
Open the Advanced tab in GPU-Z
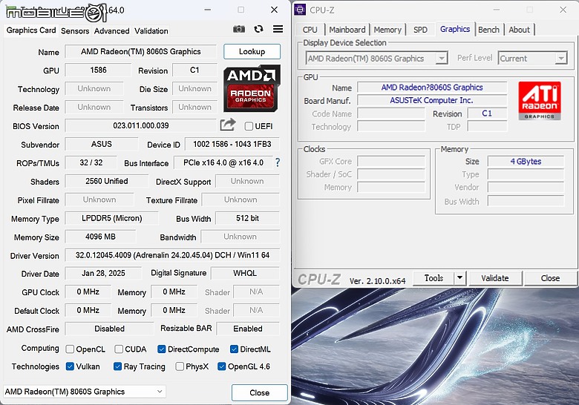[x=111, y=31]
